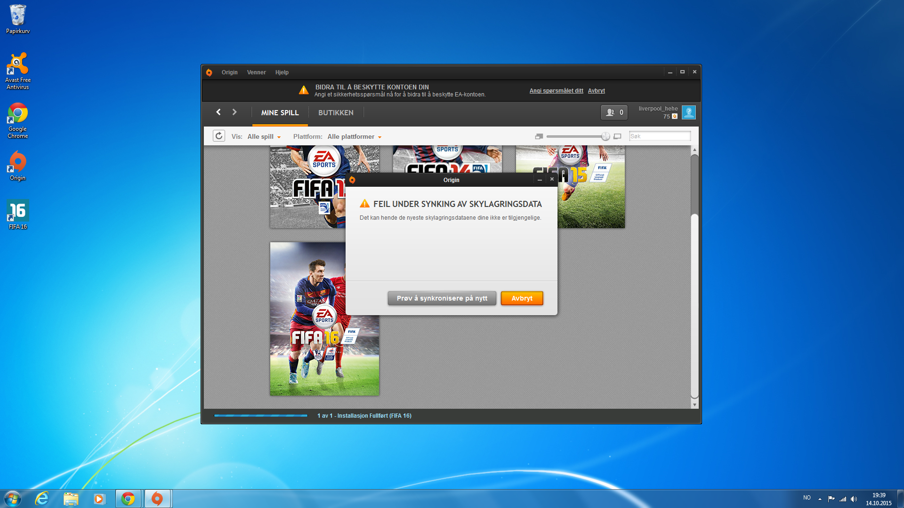Viewport: 904px width, 508px height.
Task: Select the FIFA 15 game cover
Action: [591, 187]
